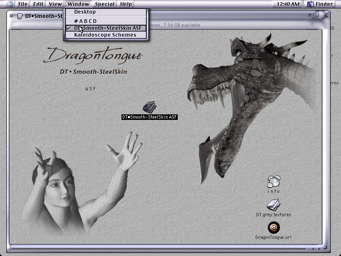Open the Edit menu
This screenshot has width=341, height=256.
(38, 4)
